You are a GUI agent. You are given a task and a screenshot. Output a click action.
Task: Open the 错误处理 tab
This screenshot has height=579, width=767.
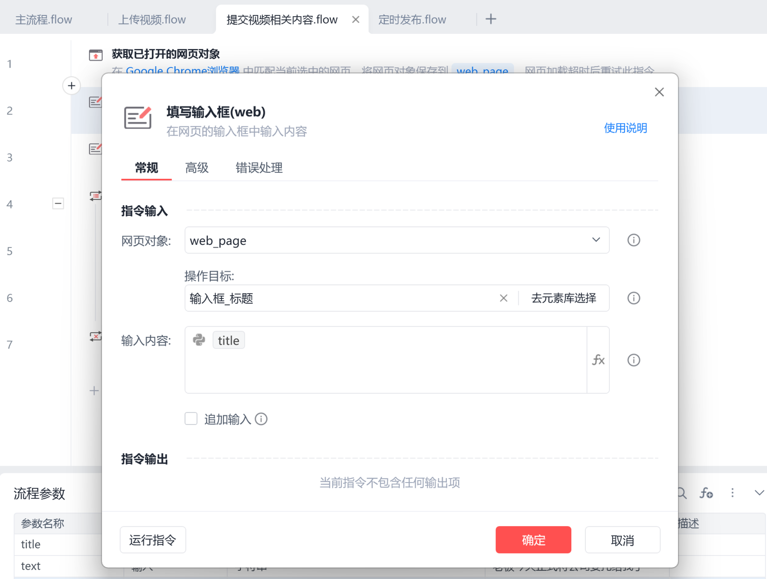[259, 168]
